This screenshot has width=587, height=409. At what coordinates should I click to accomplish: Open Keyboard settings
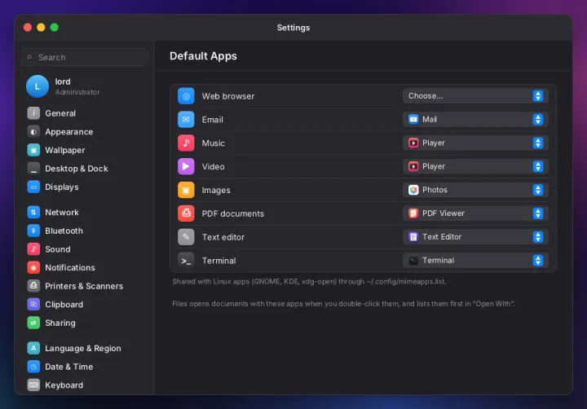click(86, 385)
